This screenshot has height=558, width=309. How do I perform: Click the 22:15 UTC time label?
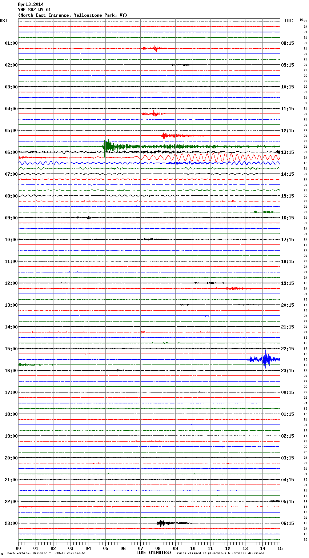pyautogui.click(x=288, y=349)
